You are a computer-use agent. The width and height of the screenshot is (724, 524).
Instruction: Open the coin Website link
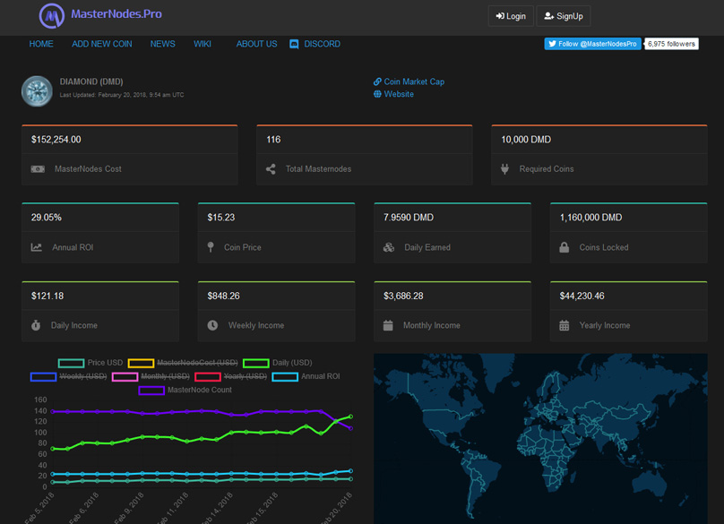tap(399, 94)
